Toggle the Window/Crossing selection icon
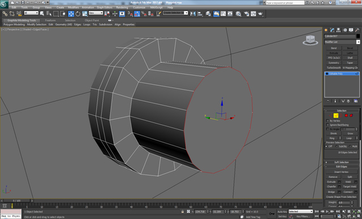Viewport: 362px width, 219px height. coord(63,14)
